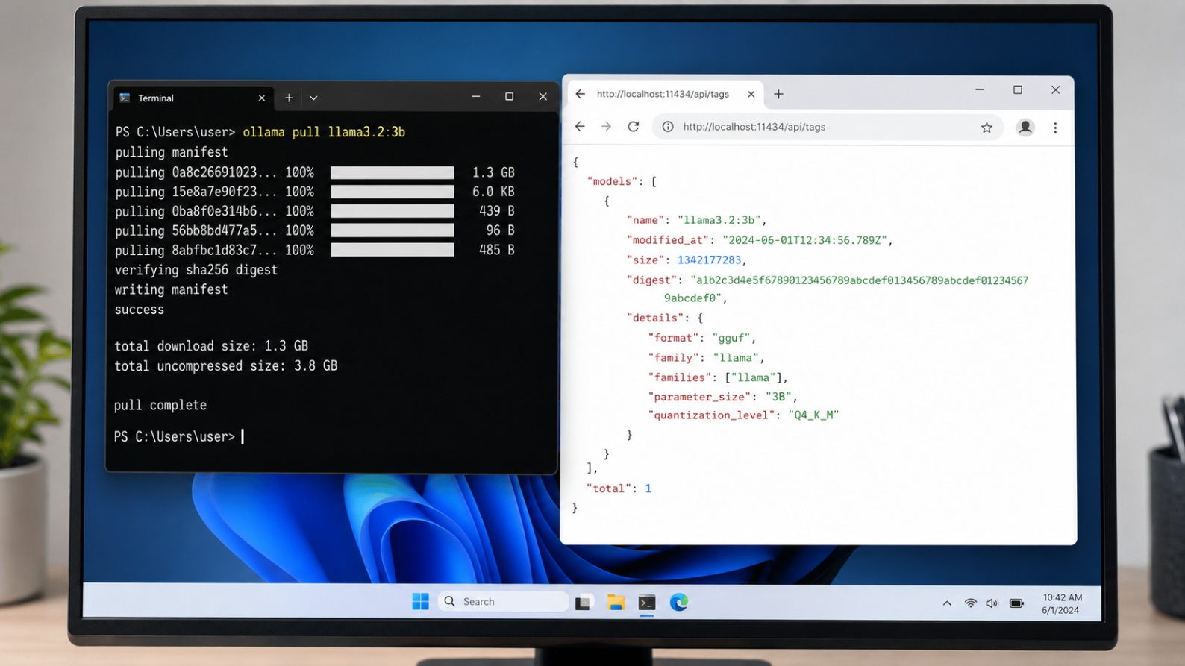Click the "families" key in JSON

[680, 377]
